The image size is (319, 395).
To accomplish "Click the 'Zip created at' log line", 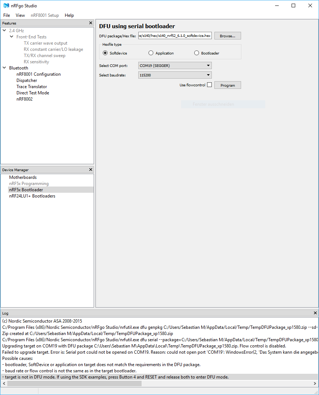I will 88,334.
